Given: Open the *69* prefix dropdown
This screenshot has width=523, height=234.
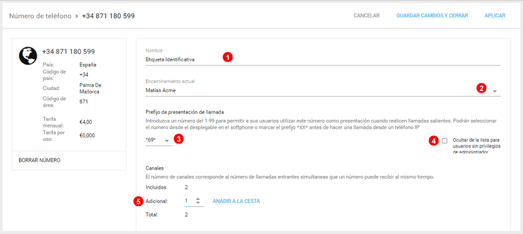Looking at the screenshot, I should tap(159, 141).
